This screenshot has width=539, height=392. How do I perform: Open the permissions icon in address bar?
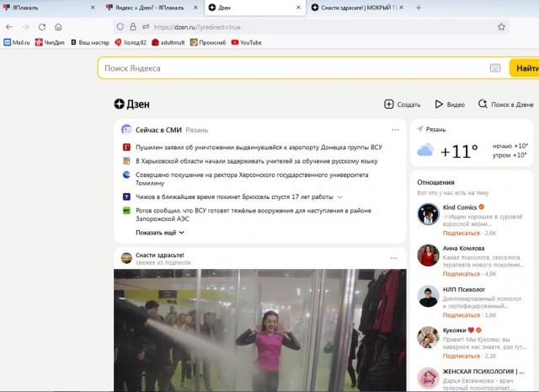(146, 27)
